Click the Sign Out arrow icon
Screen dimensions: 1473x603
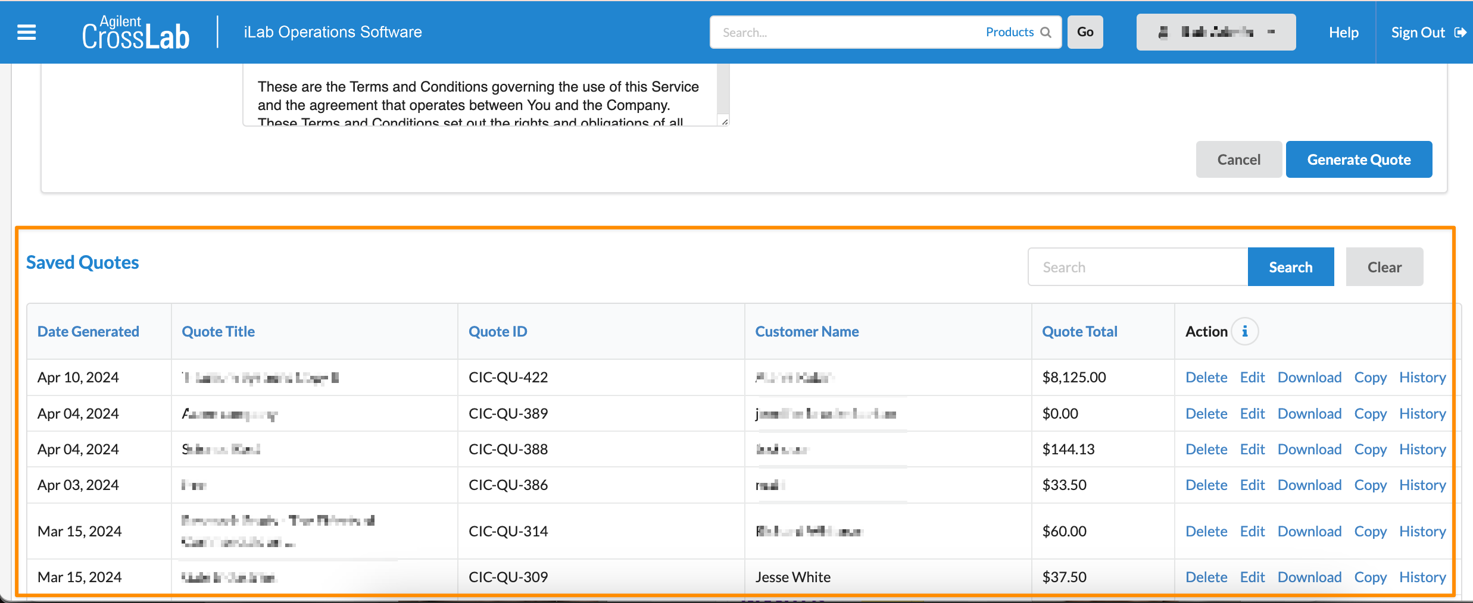[1460, 32]
